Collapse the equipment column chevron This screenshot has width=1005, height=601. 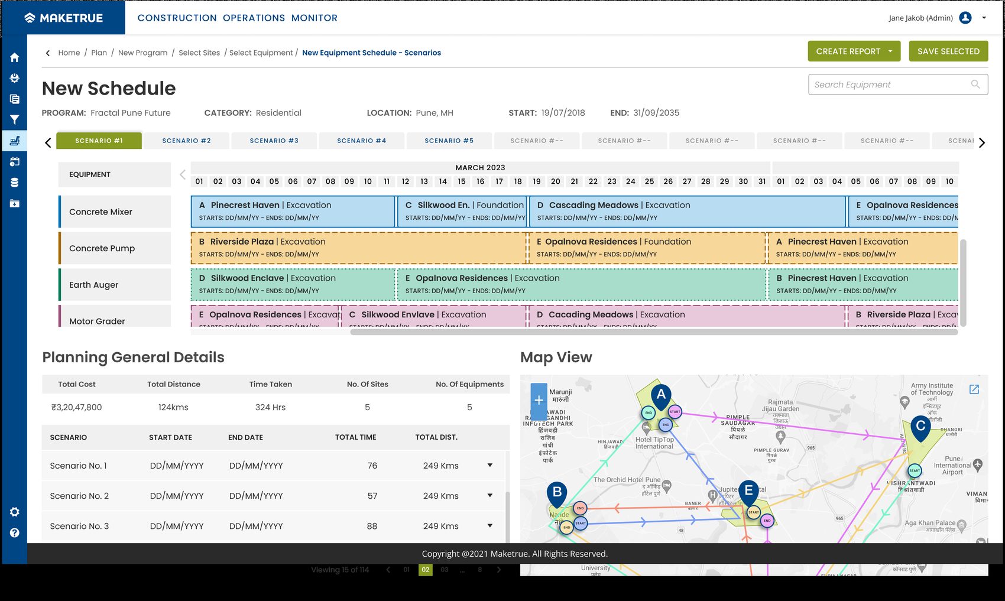coord(183,174)
